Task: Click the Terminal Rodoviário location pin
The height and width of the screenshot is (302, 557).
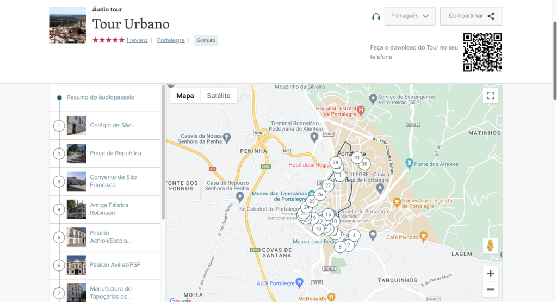Action: [x=314, y=137]
